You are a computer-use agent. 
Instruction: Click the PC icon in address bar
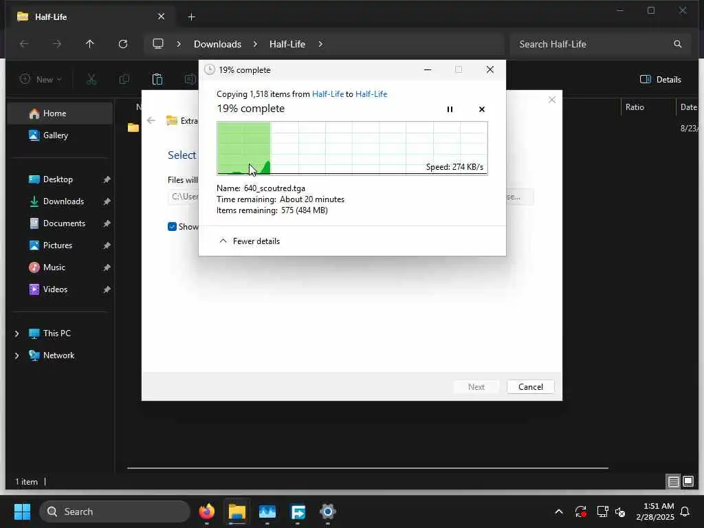(x=158, y=44)
